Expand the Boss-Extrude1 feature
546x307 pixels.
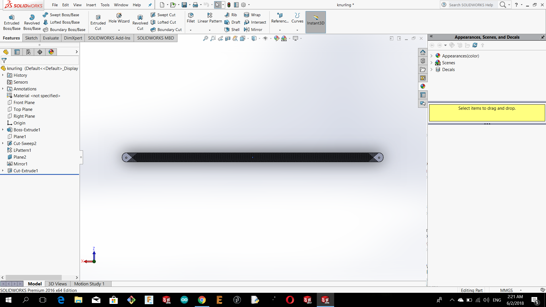click(3, 130)
